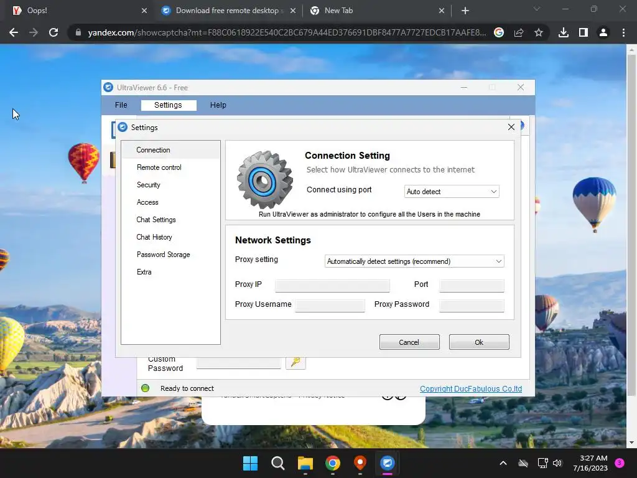Click the Proxy Password input field
Viewport: 637px width, 478px height.
pyautogui.click(x=472, y=306)
